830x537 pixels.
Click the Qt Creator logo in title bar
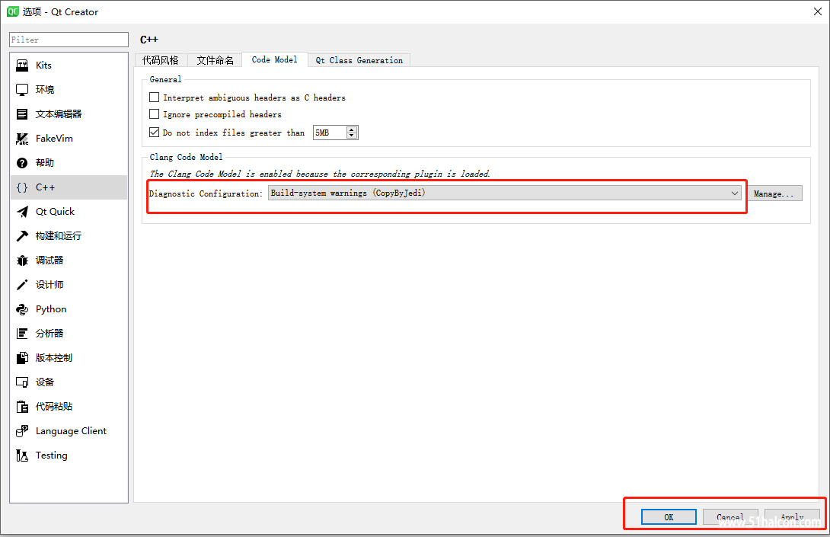point(13,11)
